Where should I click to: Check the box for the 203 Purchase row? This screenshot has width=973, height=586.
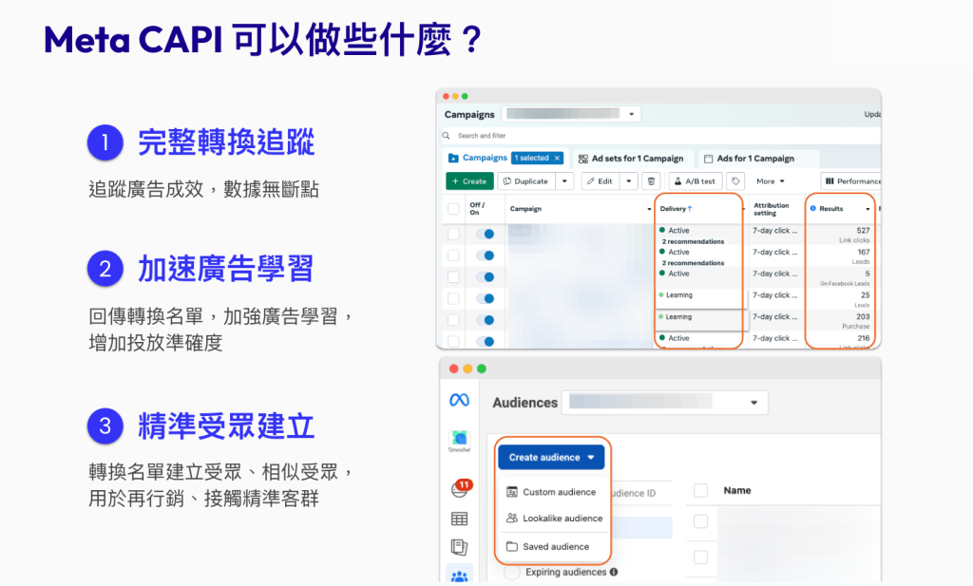coord(453,320)
